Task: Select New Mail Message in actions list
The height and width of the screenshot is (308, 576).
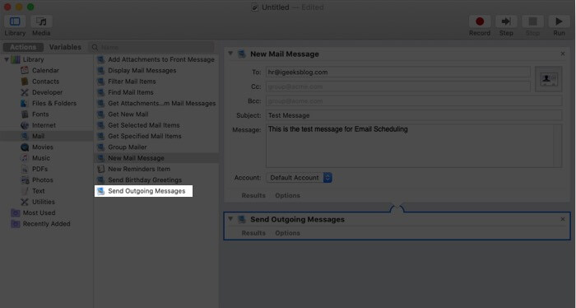Action: [x=156, y=158]
